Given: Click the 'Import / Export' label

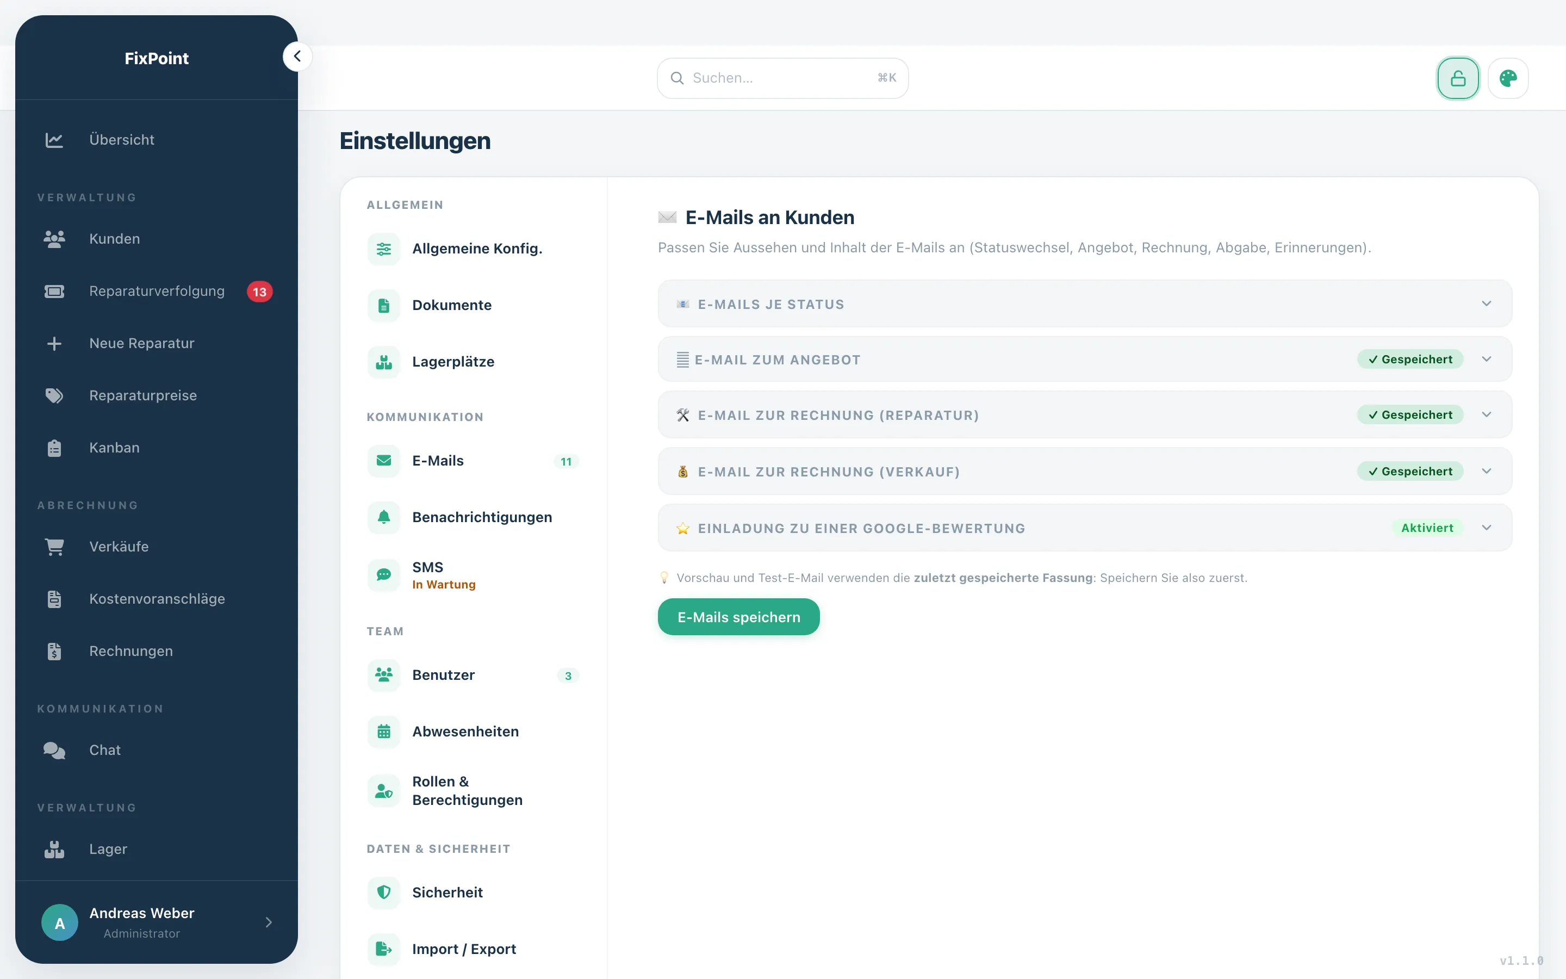Looking at the screenshot, I should pos(464,949).
